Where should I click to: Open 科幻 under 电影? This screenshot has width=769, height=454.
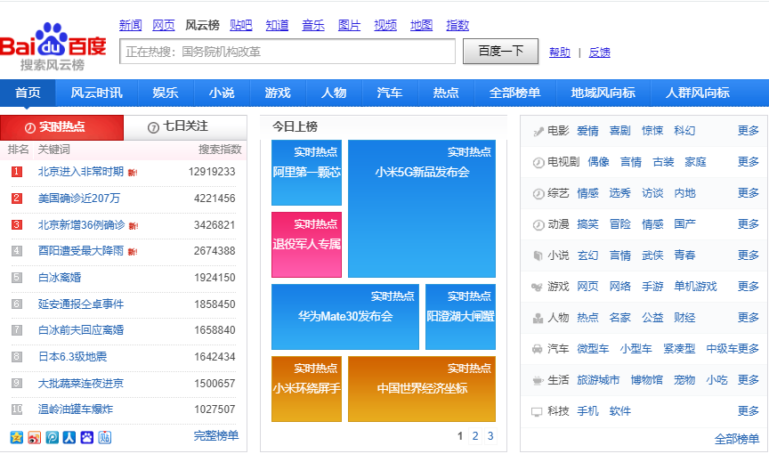pyautogui.click(x=684, y=131)
